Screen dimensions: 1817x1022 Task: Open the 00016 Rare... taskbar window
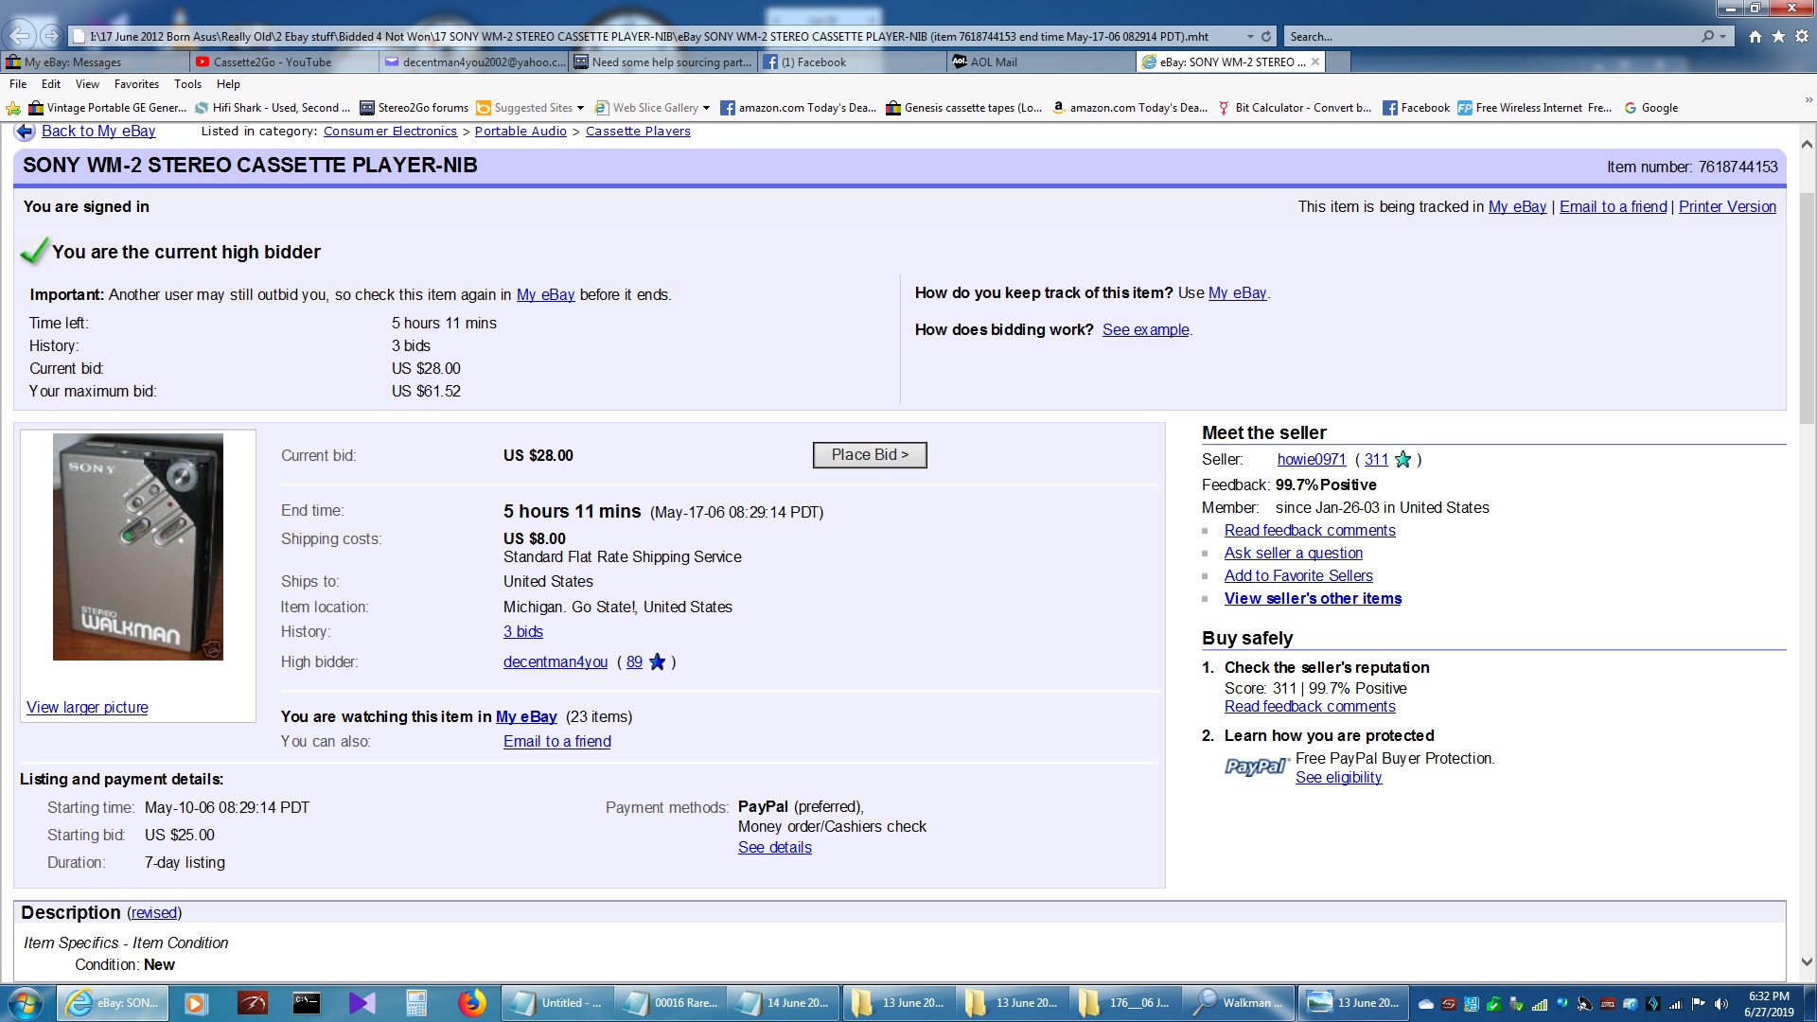[673, 1002]
